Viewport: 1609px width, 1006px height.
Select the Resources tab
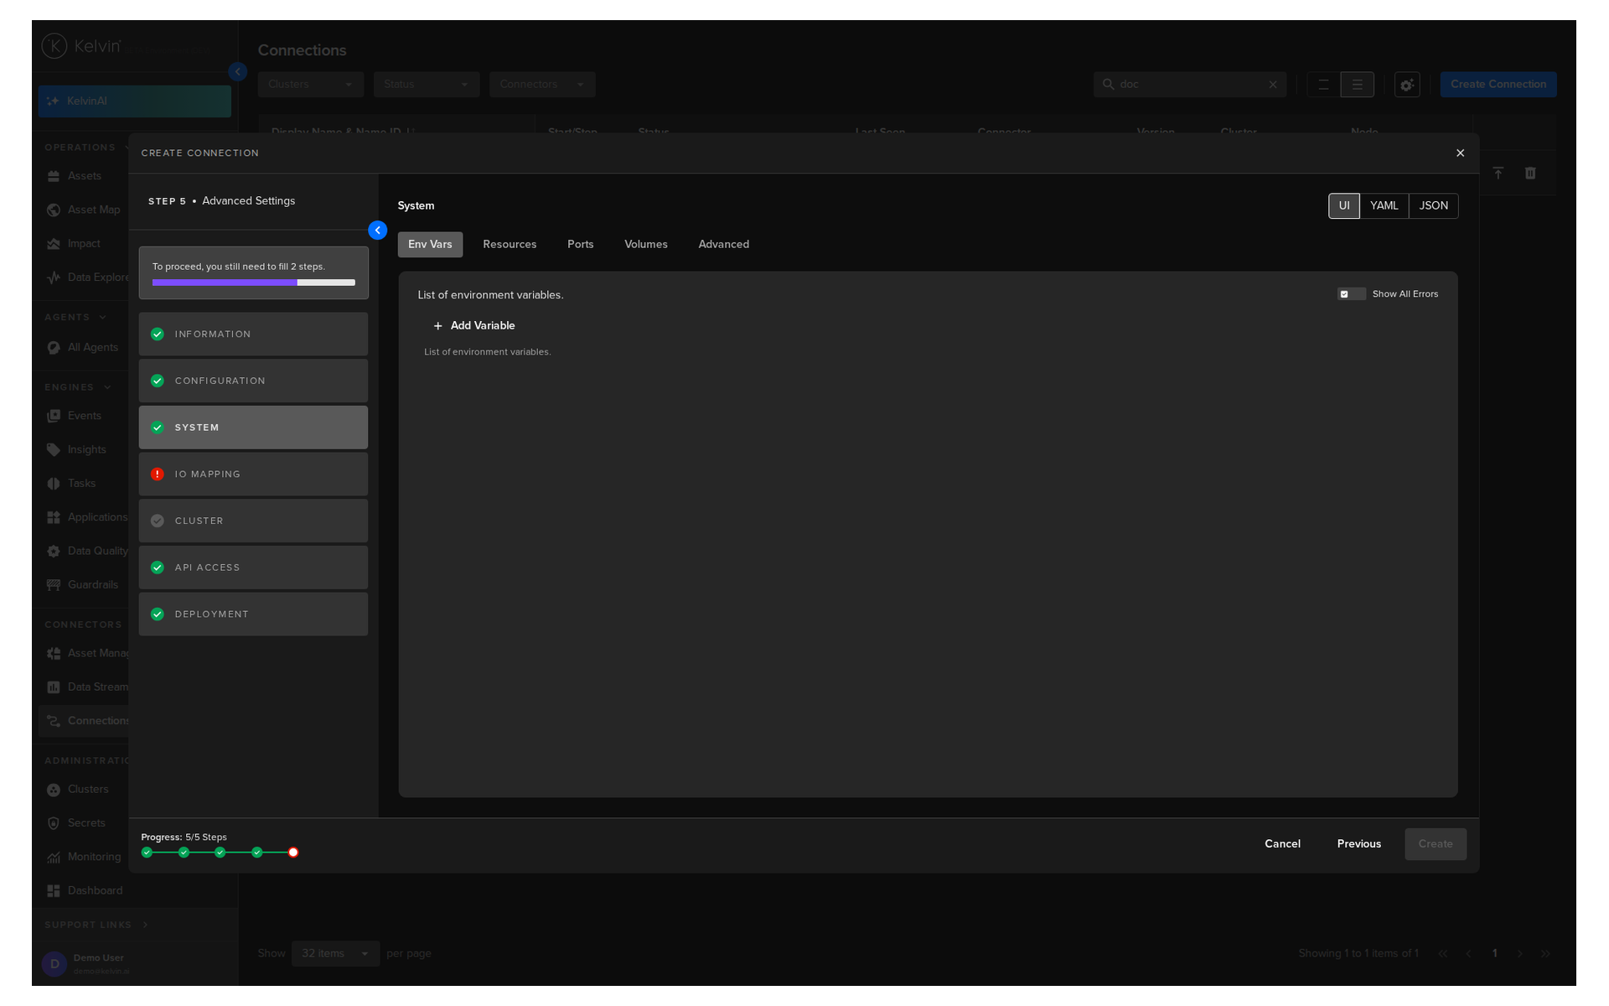510,245
